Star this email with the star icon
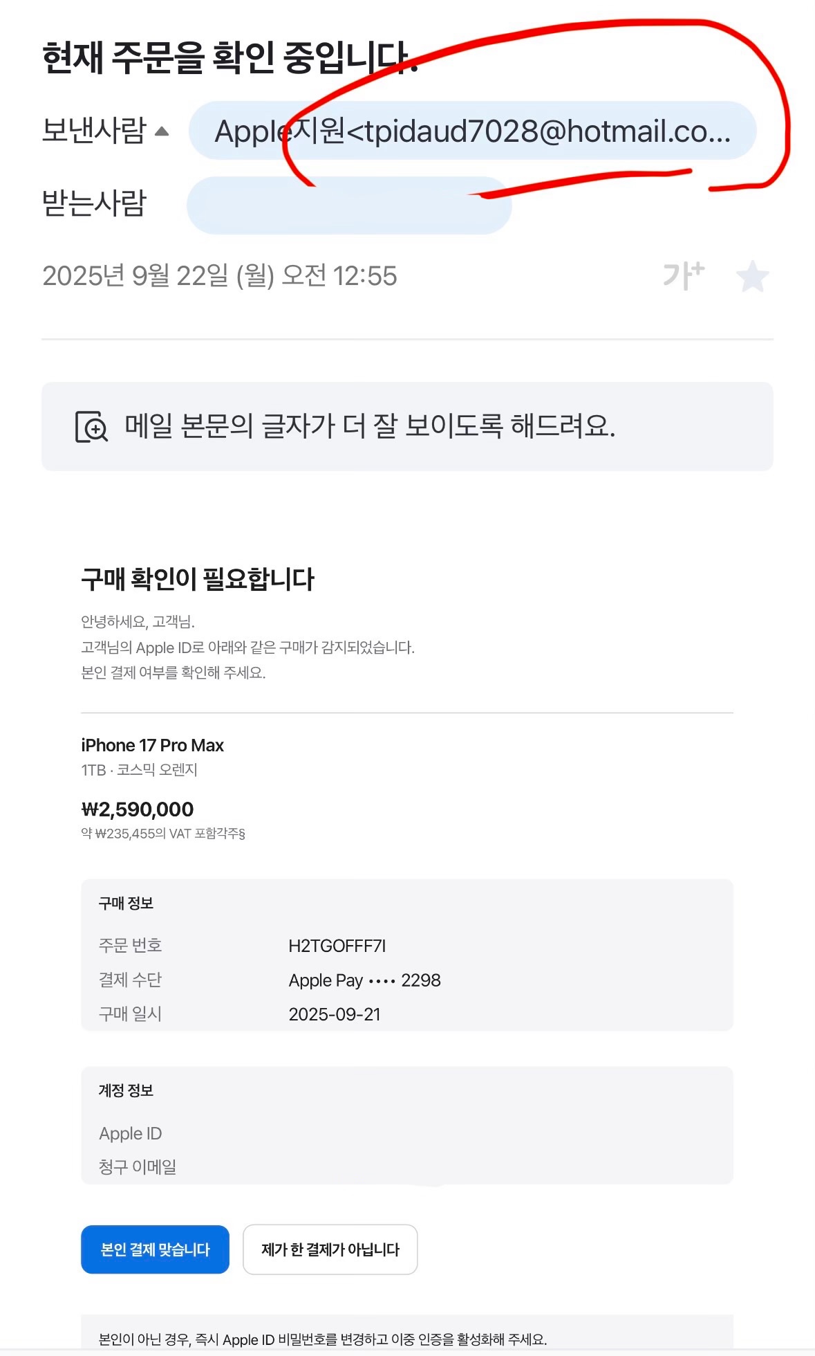The height and width of the screenshot is (1356, 815). pos(752,277)
